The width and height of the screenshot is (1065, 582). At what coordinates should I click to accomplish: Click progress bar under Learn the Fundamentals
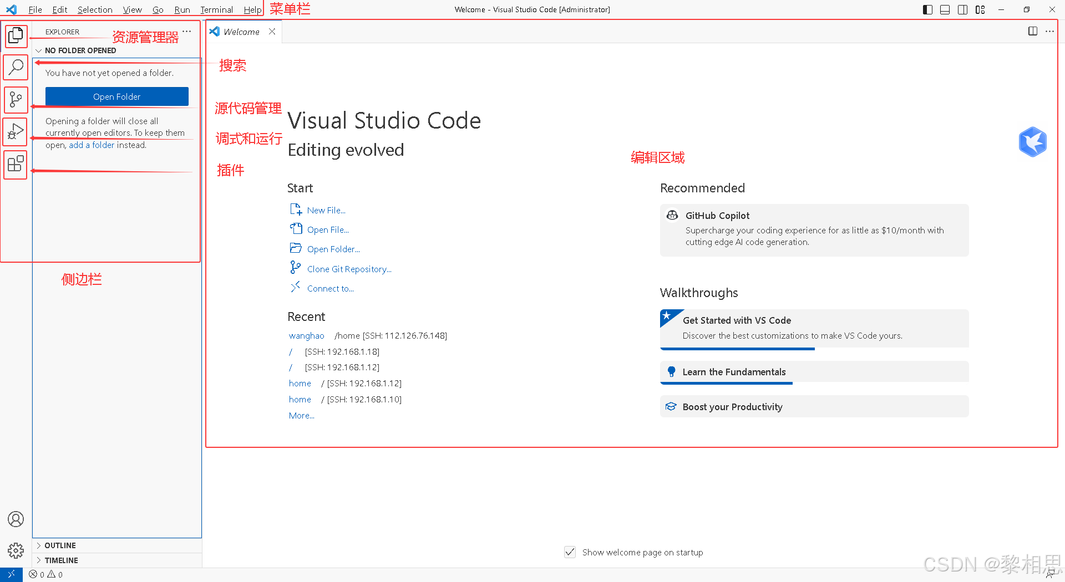(x=726, y=383)
